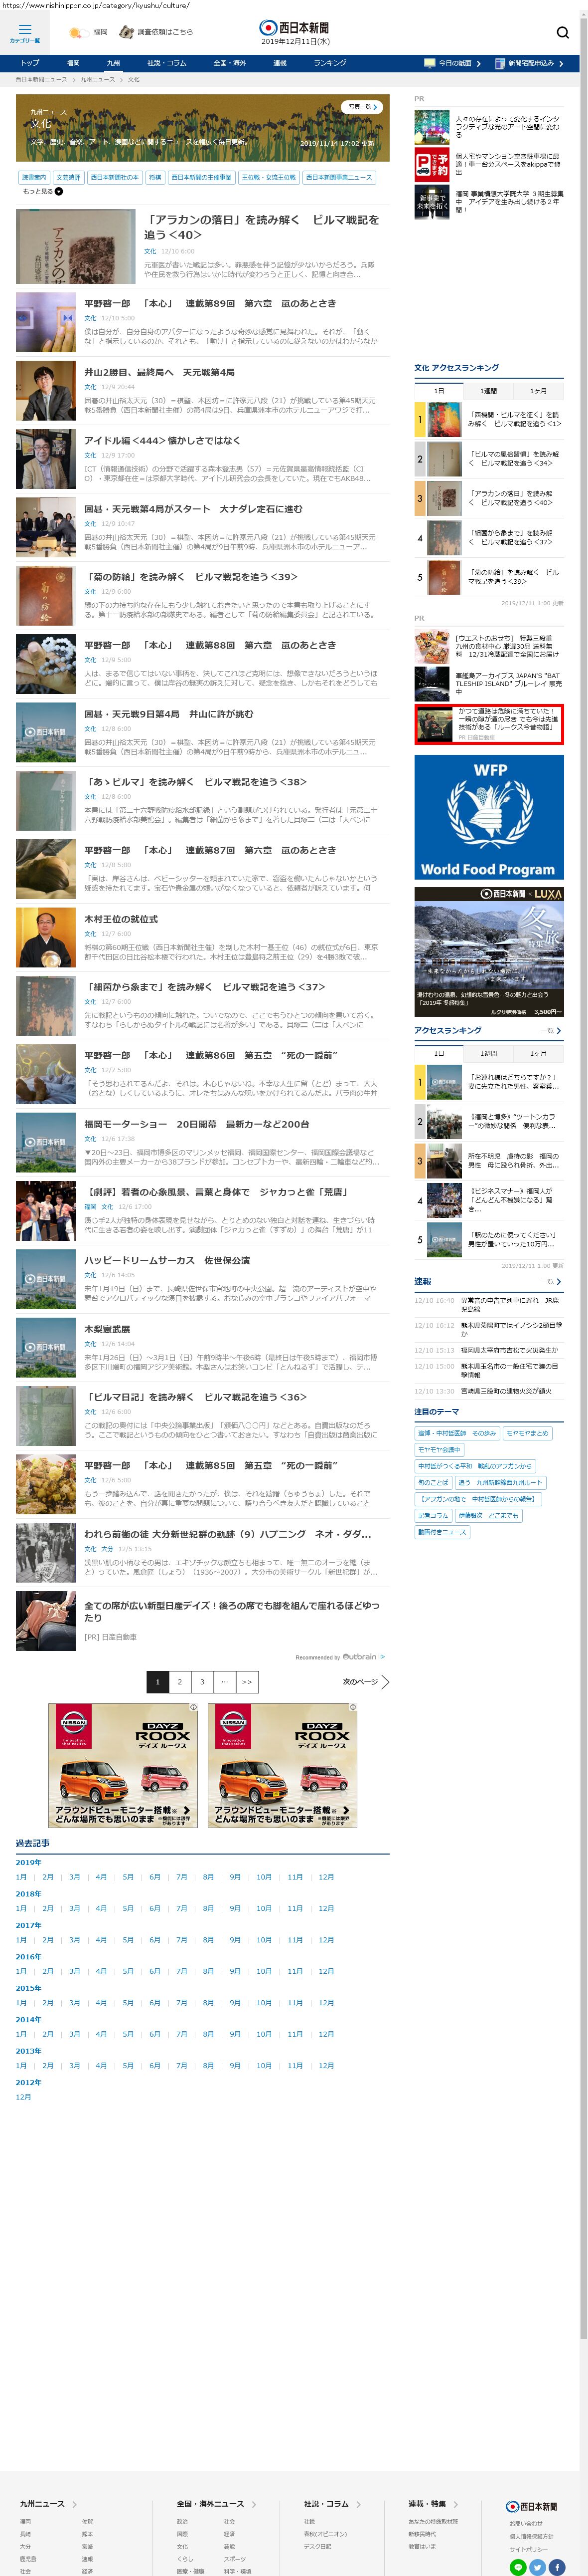
Task: Click the 福岡 weather sun icon
Action: tap(75, 33)
